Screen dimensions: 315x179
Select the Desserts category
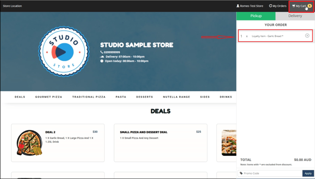pyautogui.click(x=144, y=97)
